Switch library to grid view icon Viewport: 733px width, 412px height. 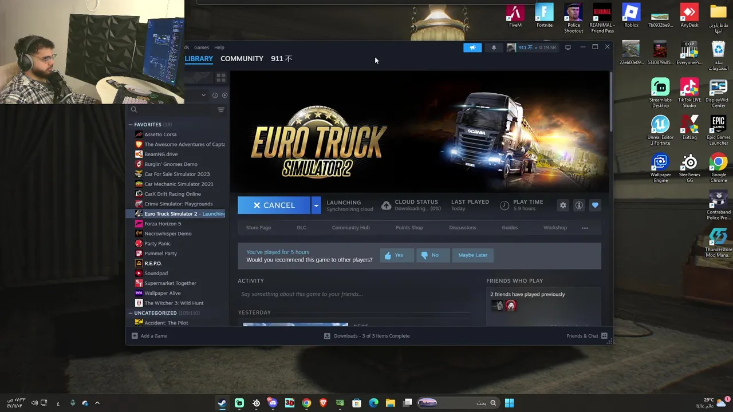221,77
